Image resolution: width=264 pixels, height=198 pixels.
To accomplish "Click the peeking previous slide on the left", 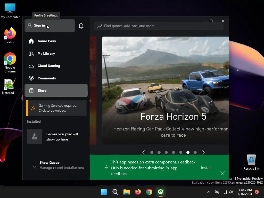I will tap(93, 90).
